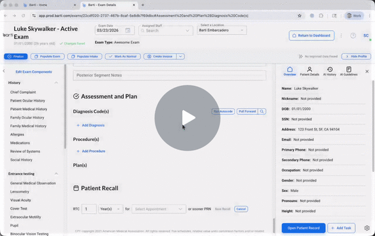Click Open Patient Record button
This screenshot has width=375, height=236.
coord(304,228)
